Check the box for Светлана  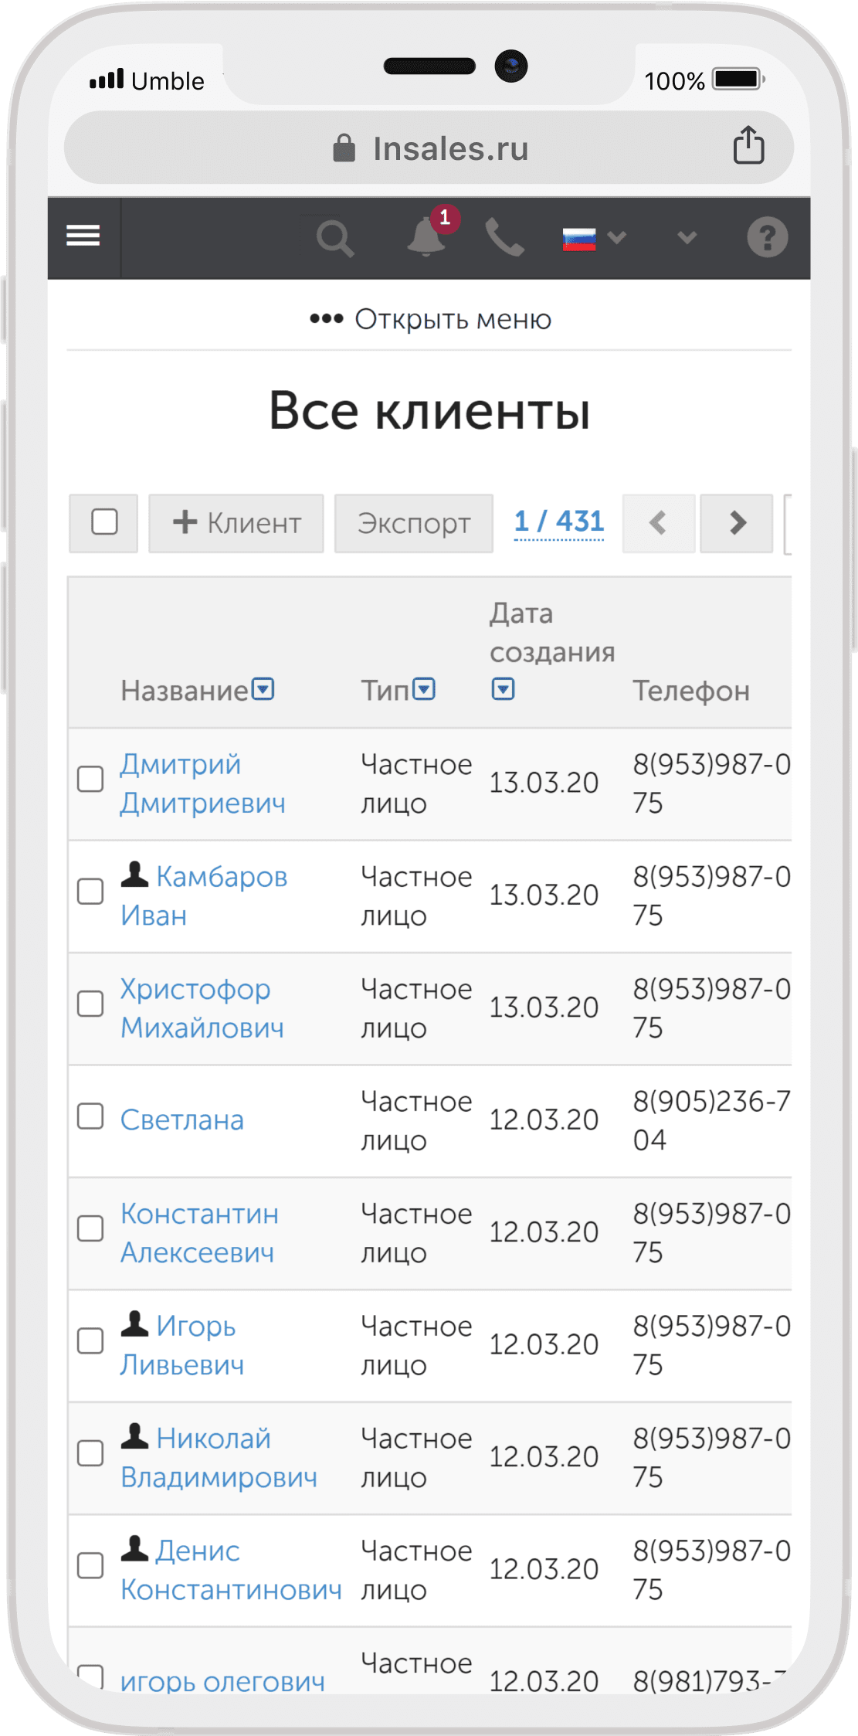pyautogui.click(x=90, y=1116)
